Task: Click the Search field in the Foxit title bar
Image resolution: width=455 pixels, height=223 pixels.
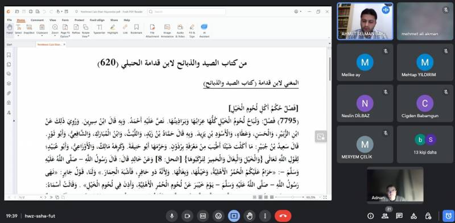Action: pos(187,11)
